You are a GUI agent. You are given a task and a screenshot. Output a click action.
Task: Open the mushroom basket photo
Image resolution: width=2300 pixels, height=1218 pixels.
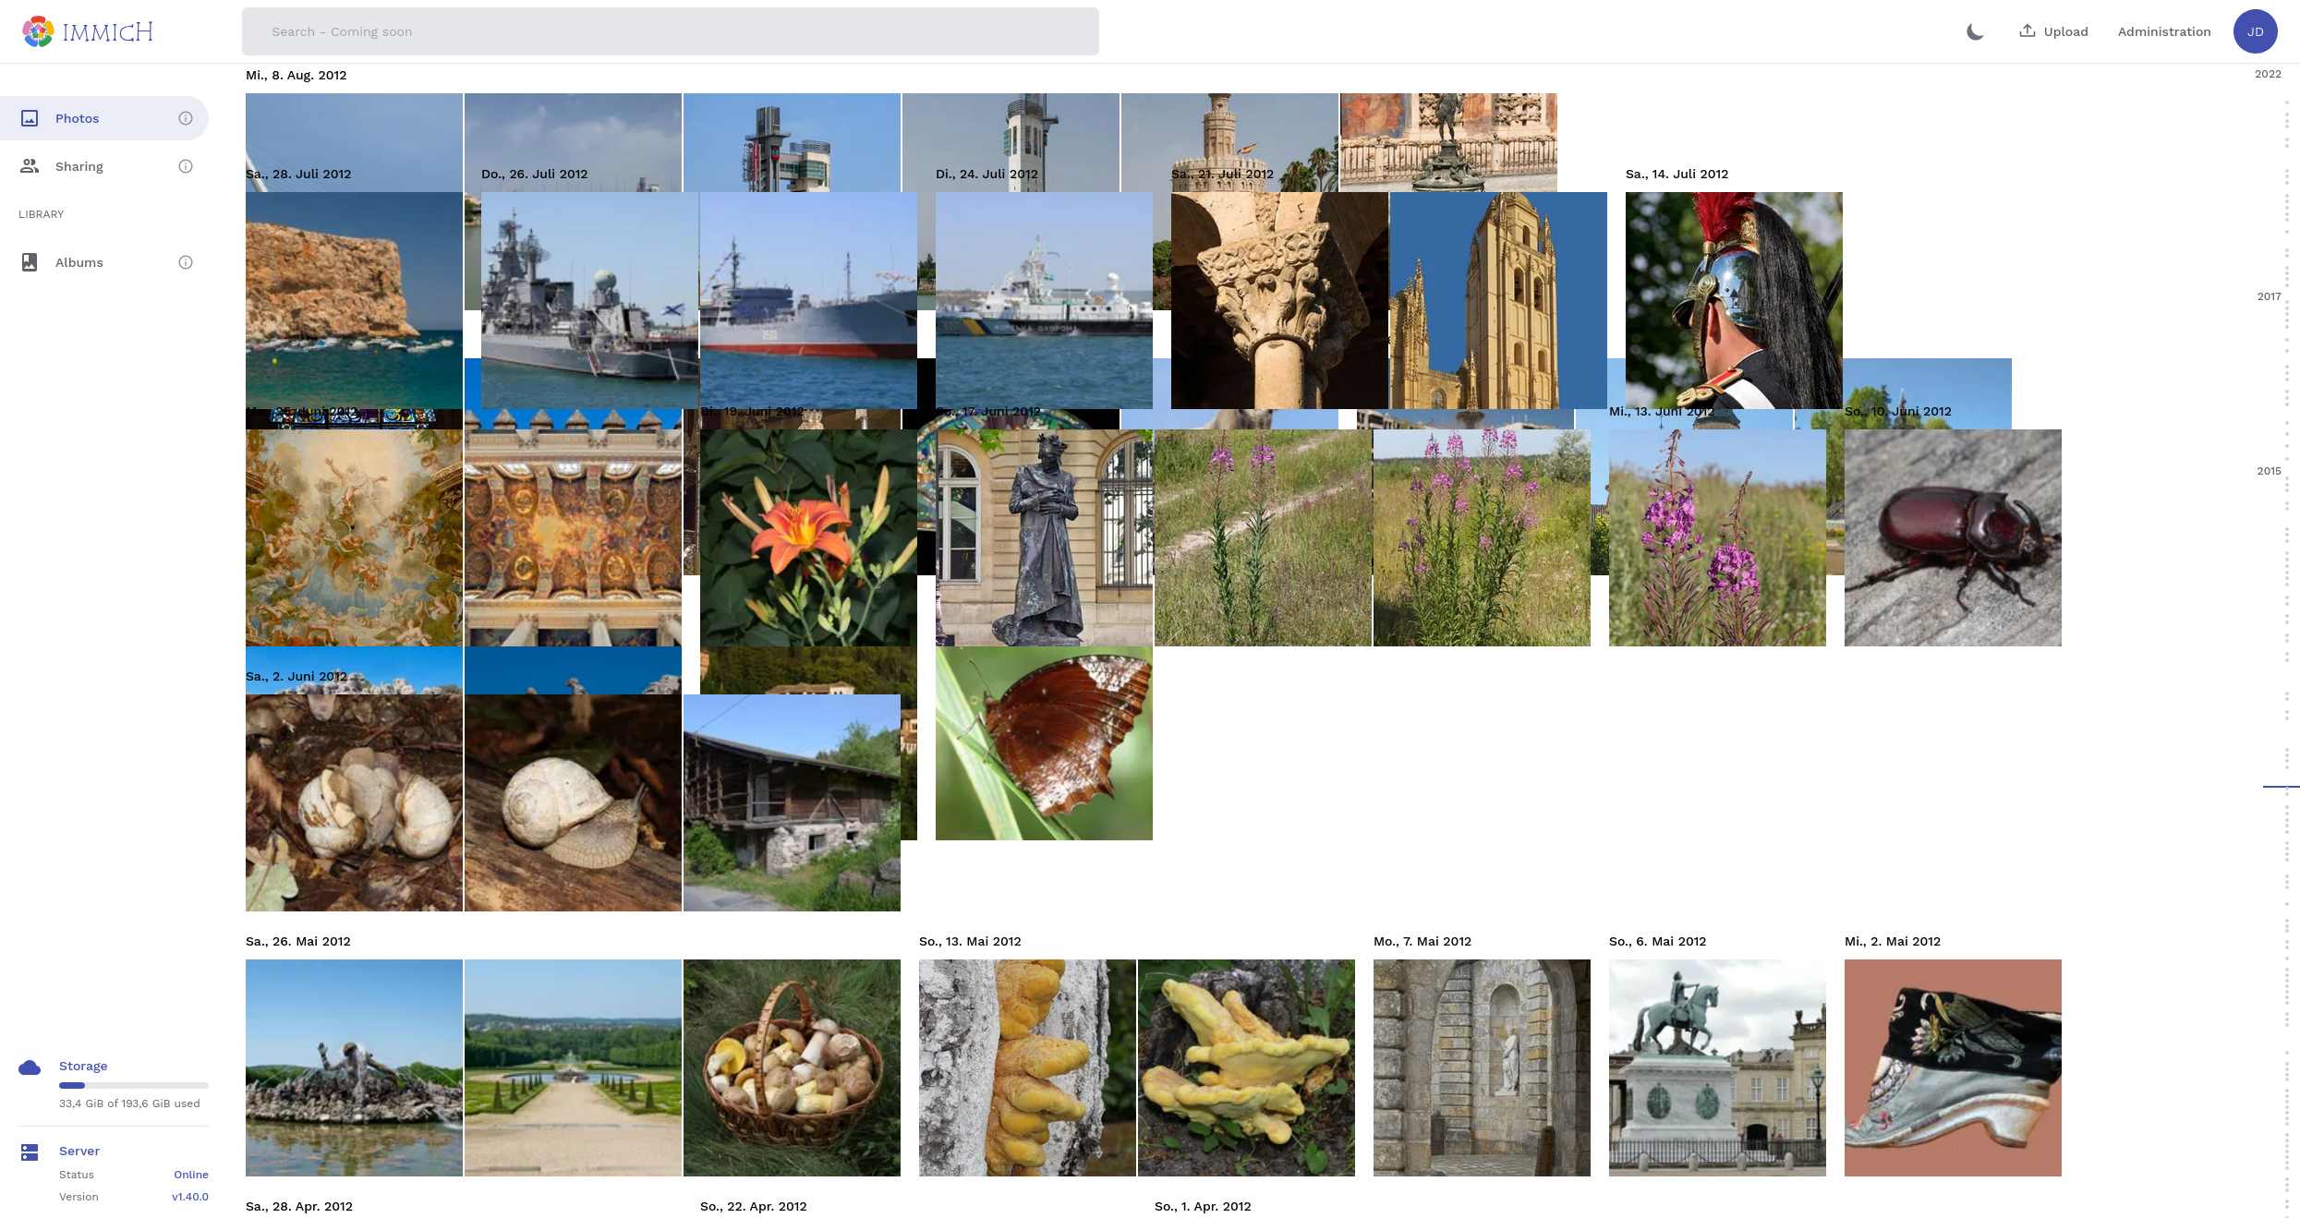[x=792, y=1067]
